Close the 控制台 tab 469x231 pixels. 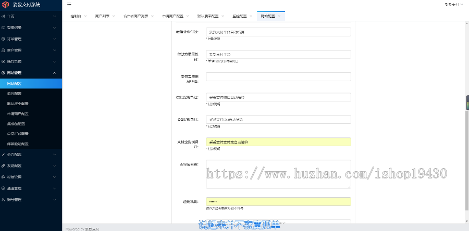(x=85, y=17)
